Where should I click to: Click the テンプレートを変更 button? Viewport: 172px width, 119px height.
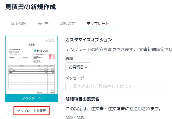pos(32,111)
